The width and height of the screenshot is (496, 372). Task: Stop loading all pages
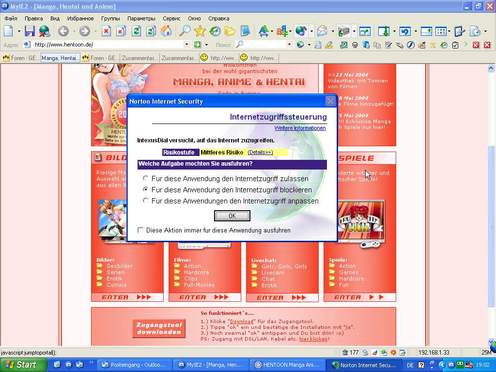click(x=121, y=31)
